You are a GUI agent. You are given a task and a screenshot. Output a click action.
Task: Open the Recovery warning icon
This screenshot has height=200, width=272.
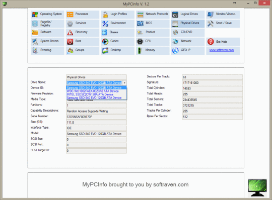tap(70, 33)
